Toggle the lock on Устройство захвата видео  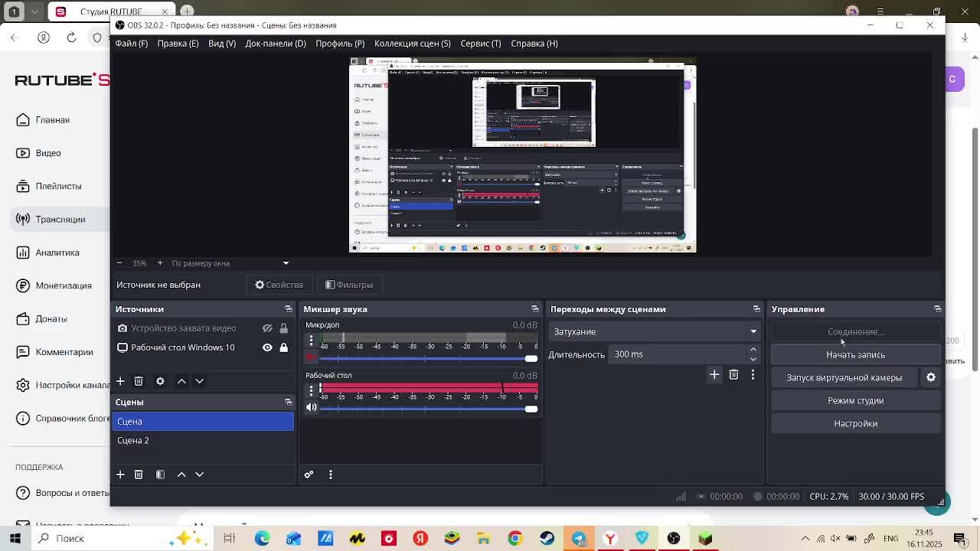click(x=283, y=328)
